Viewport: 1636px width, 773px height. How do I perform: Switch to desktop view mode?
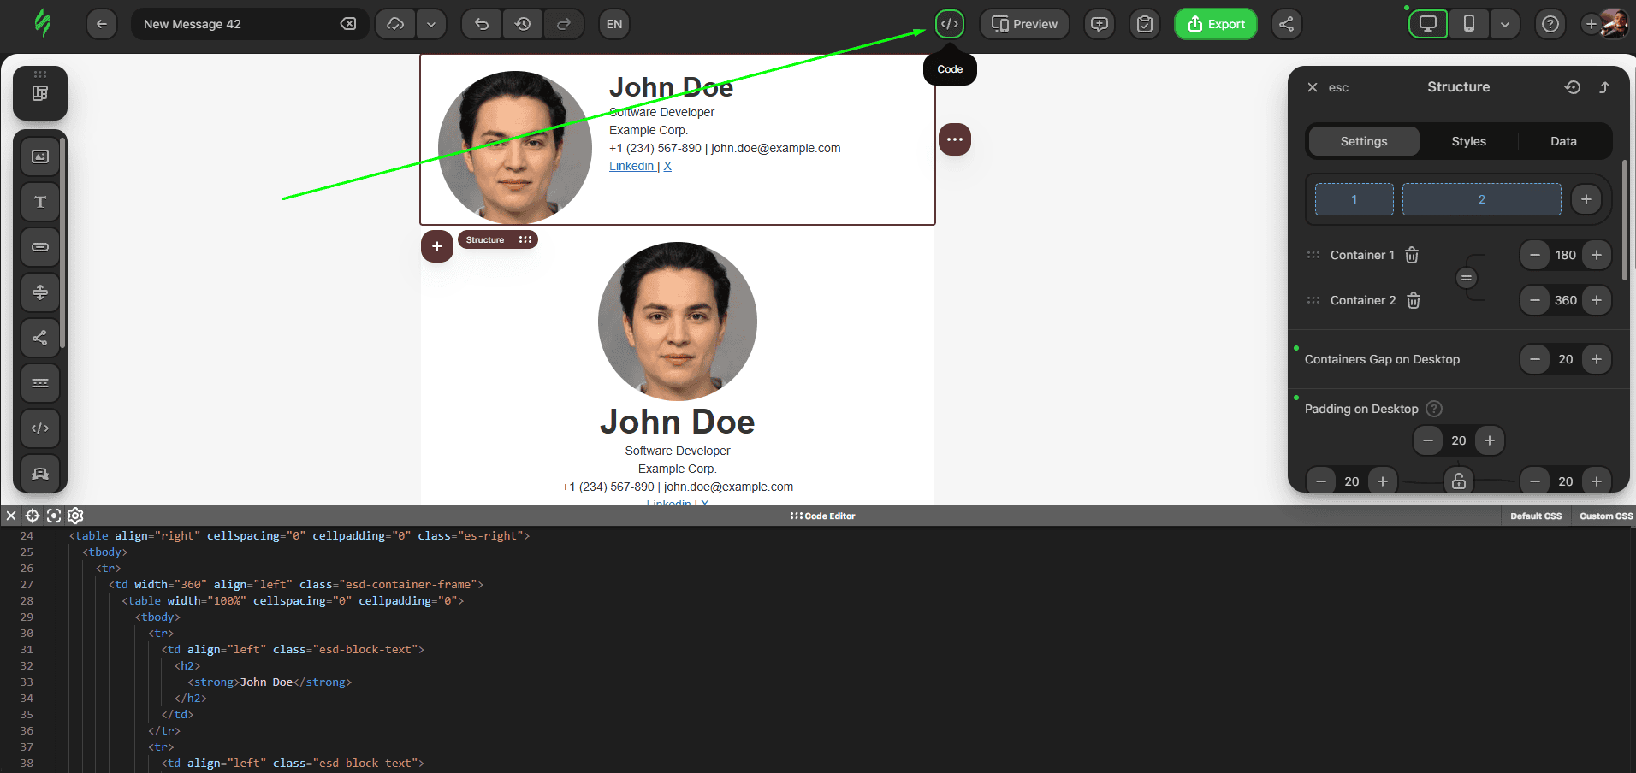(x=1428, y=24)
